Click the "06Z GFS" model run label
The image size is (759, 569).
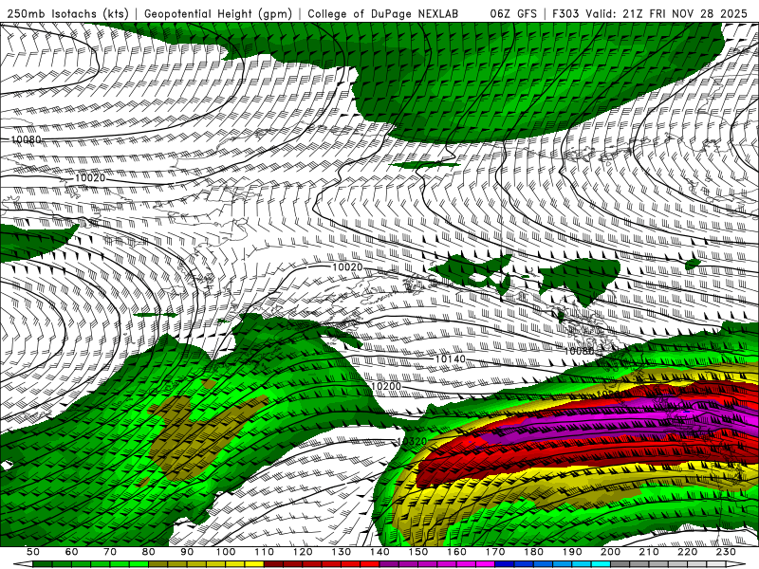(x=513, y=14)
